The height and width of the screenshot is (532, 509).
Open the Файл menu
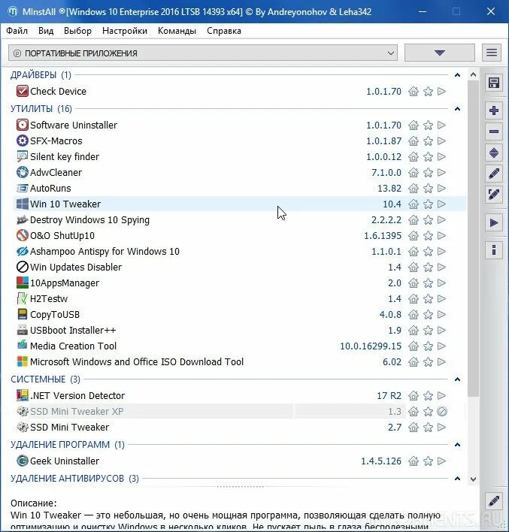17,31
